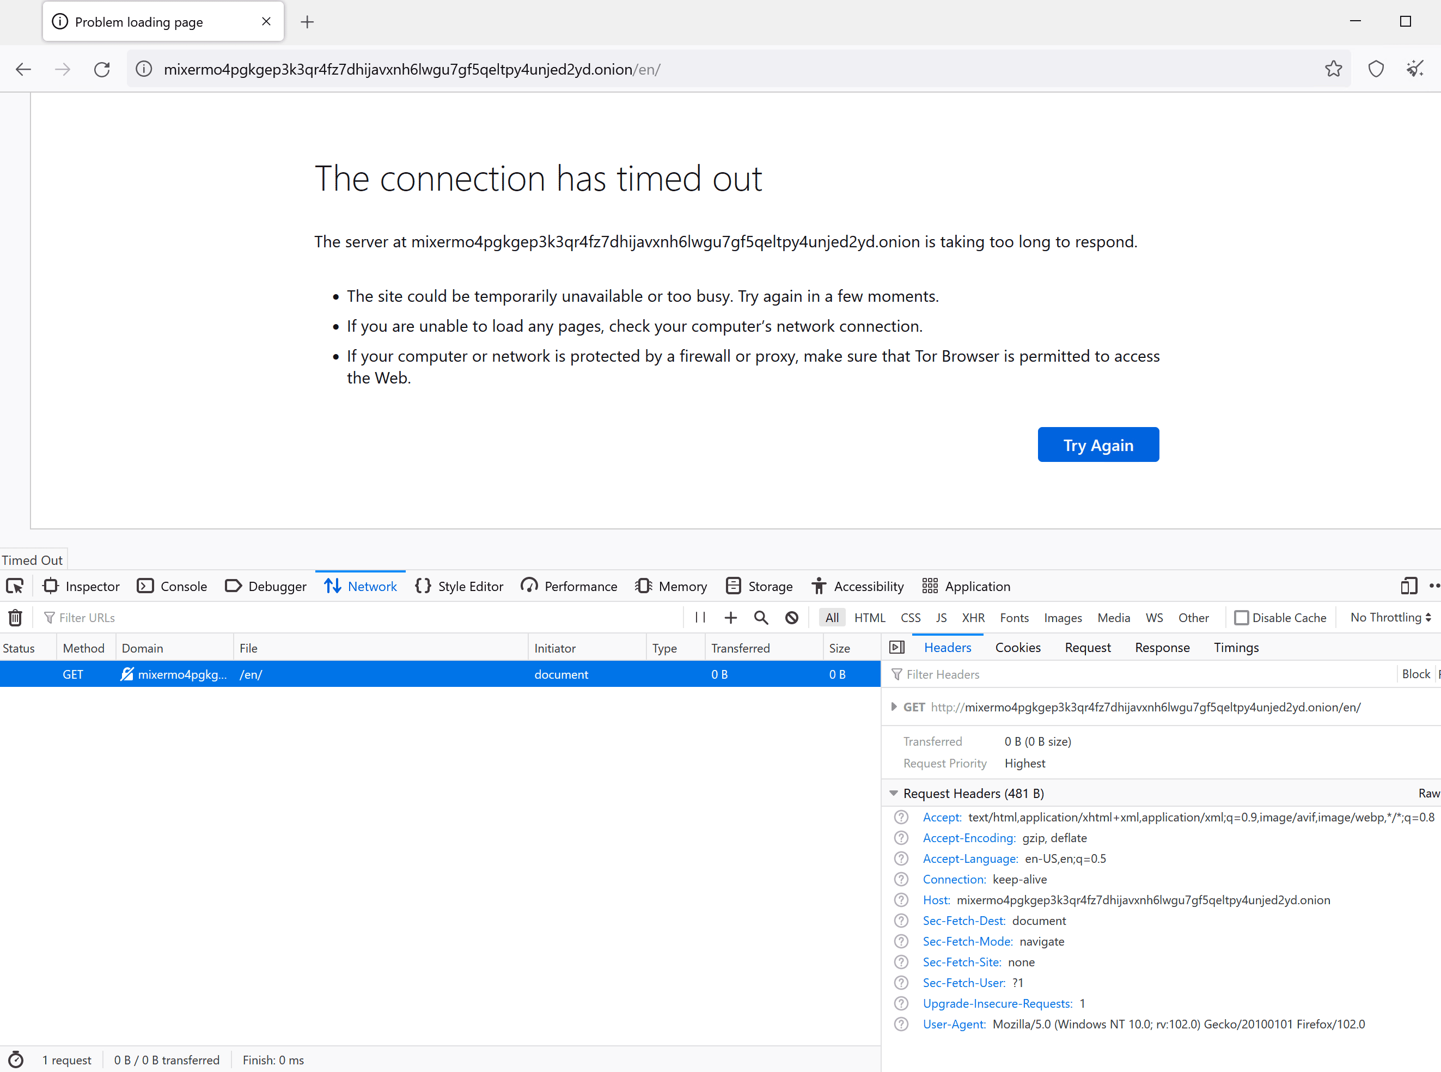Open the request blocking icon
The height and width of the screenshot is (1072, 1441).
791,618
